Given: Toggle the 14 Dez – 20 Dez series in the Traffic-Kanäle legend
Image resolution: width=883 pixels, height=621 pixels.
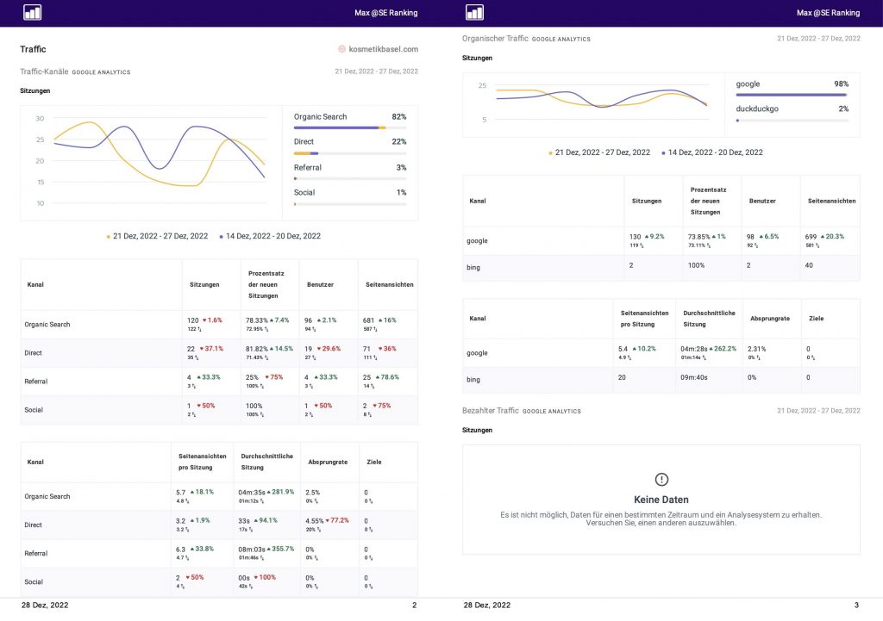Looking at the screenshot, I should point(273,236).
